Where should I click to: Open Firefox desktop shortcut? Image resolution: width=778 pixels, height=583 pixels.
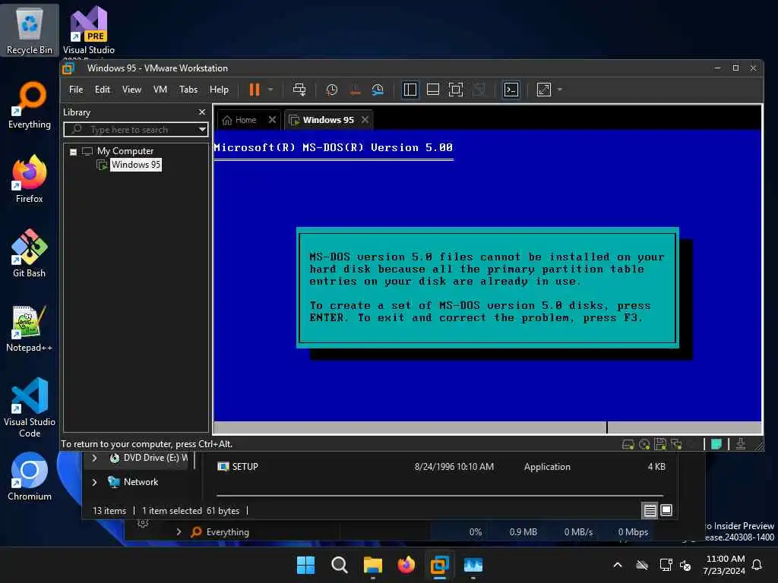[30, 179]
